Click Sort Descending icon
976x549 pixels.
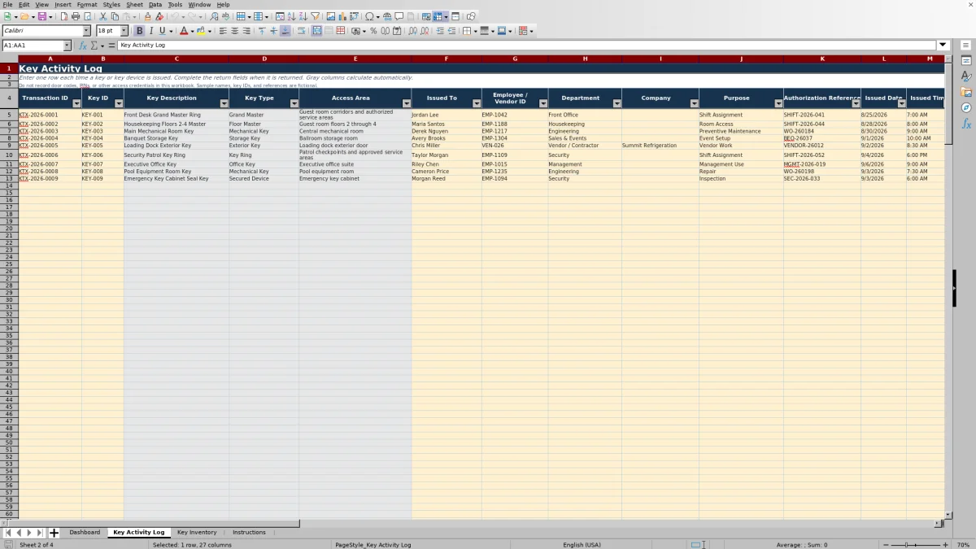303,16
